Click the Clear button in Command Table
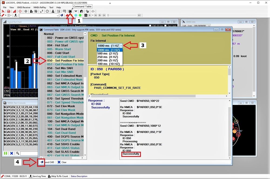The image size is (270, 179). [x=62, y=162]
